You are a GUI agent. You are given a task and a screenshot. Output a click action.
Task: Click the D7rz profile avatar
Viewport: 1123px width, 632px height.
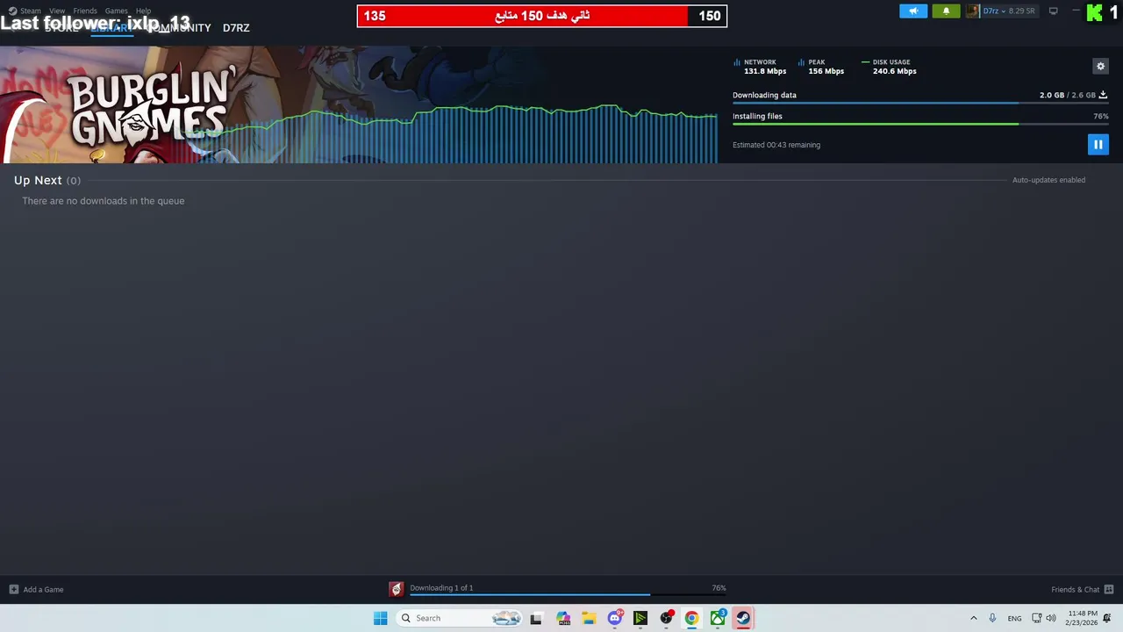pos(972,11)
